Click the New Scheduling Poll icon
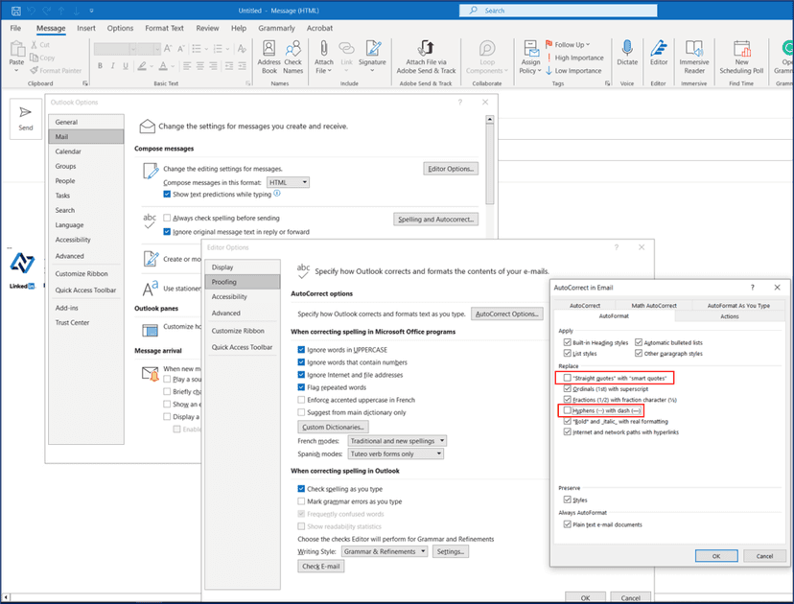Screen dimensions: 794x604 [741, 49]
